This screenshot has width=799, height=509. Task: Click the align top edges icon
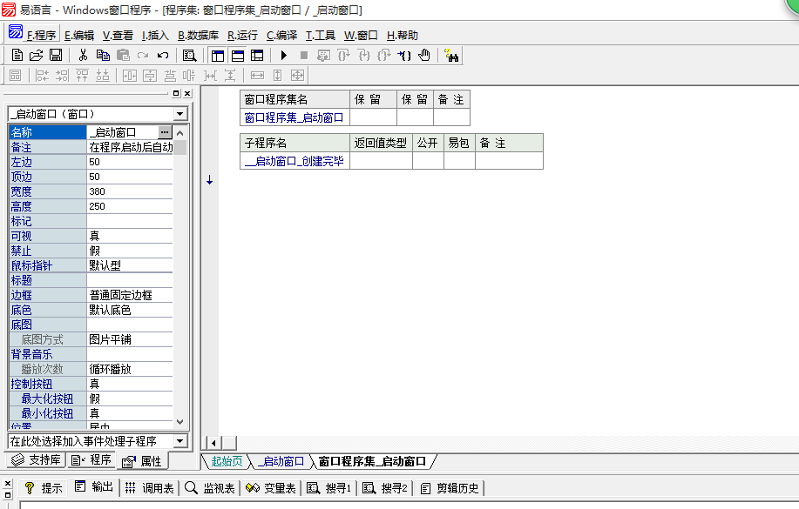[x=82, y=76]
